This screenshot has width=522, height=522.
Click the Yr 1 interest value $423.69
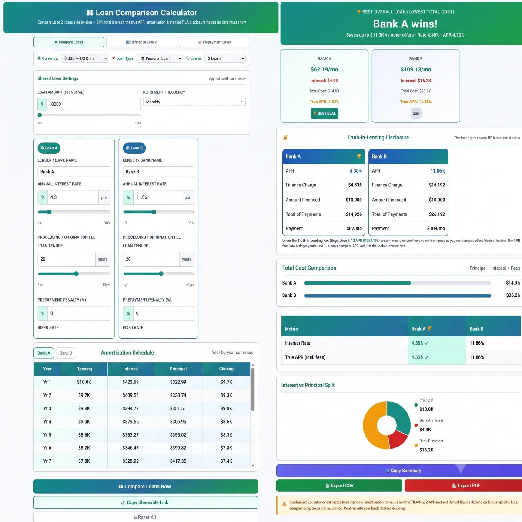tap(130, 382)
